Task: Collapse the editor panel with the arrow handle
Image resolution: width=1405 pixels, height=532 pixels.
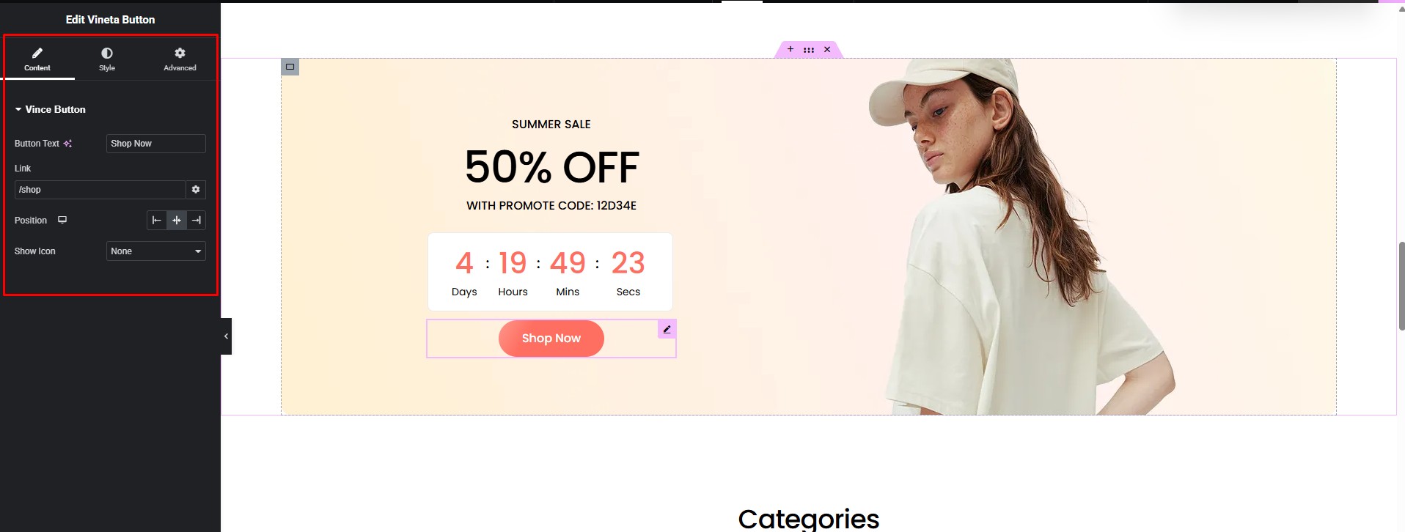Action: 226,336
